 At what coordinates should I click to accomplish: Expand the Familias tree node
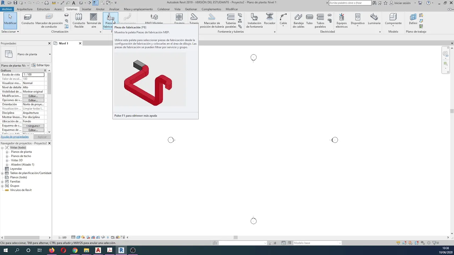2,182
